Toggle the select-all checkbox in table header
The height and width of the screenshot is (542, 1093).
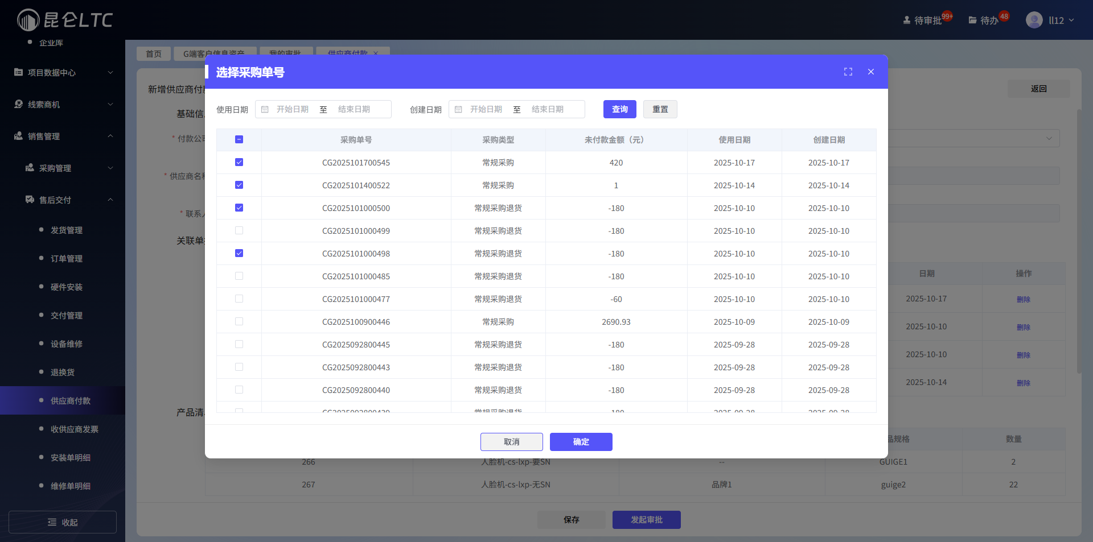click(x=239, y=139)
